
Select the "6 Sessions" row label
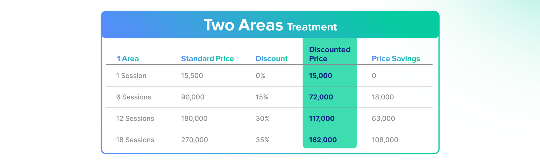[x=134, y=97]
